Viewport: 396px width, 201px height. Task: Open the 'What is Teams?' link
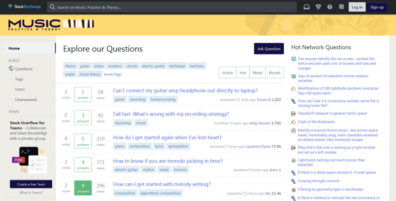pos(31,193)
